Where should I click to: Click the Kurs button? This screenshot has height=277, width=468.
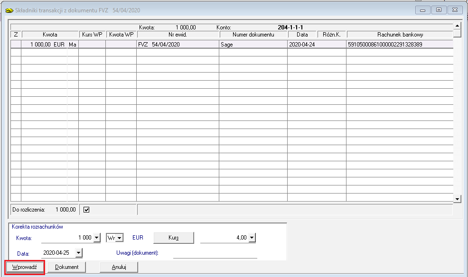(173, 238)
